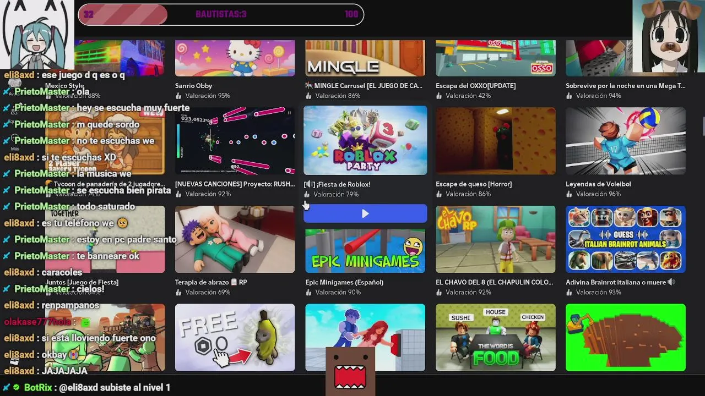Click the dog-filter anime avatar top-right

pyautogui.click(x=669, y=36)
